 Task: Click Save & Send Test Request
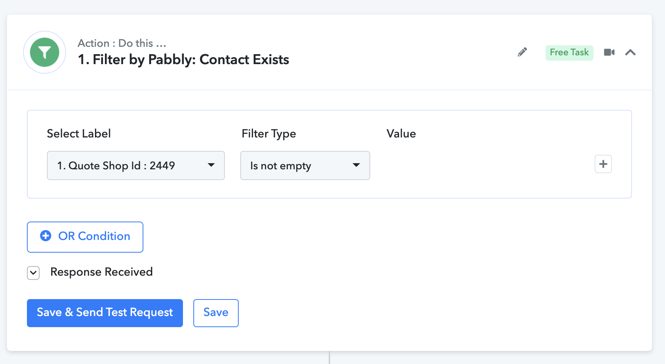pyautogui.click(x=105, y=313)
